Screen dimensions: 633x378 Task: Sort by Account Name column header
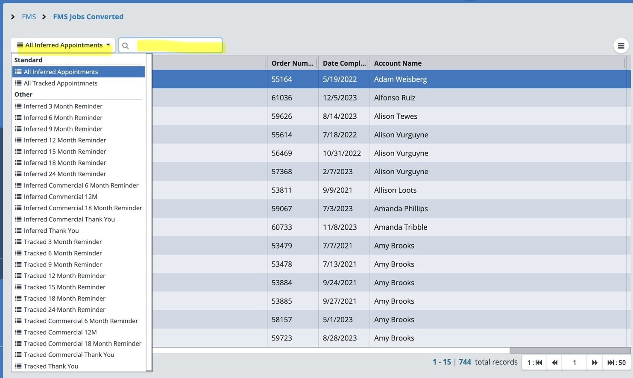(x=497, y=63)
